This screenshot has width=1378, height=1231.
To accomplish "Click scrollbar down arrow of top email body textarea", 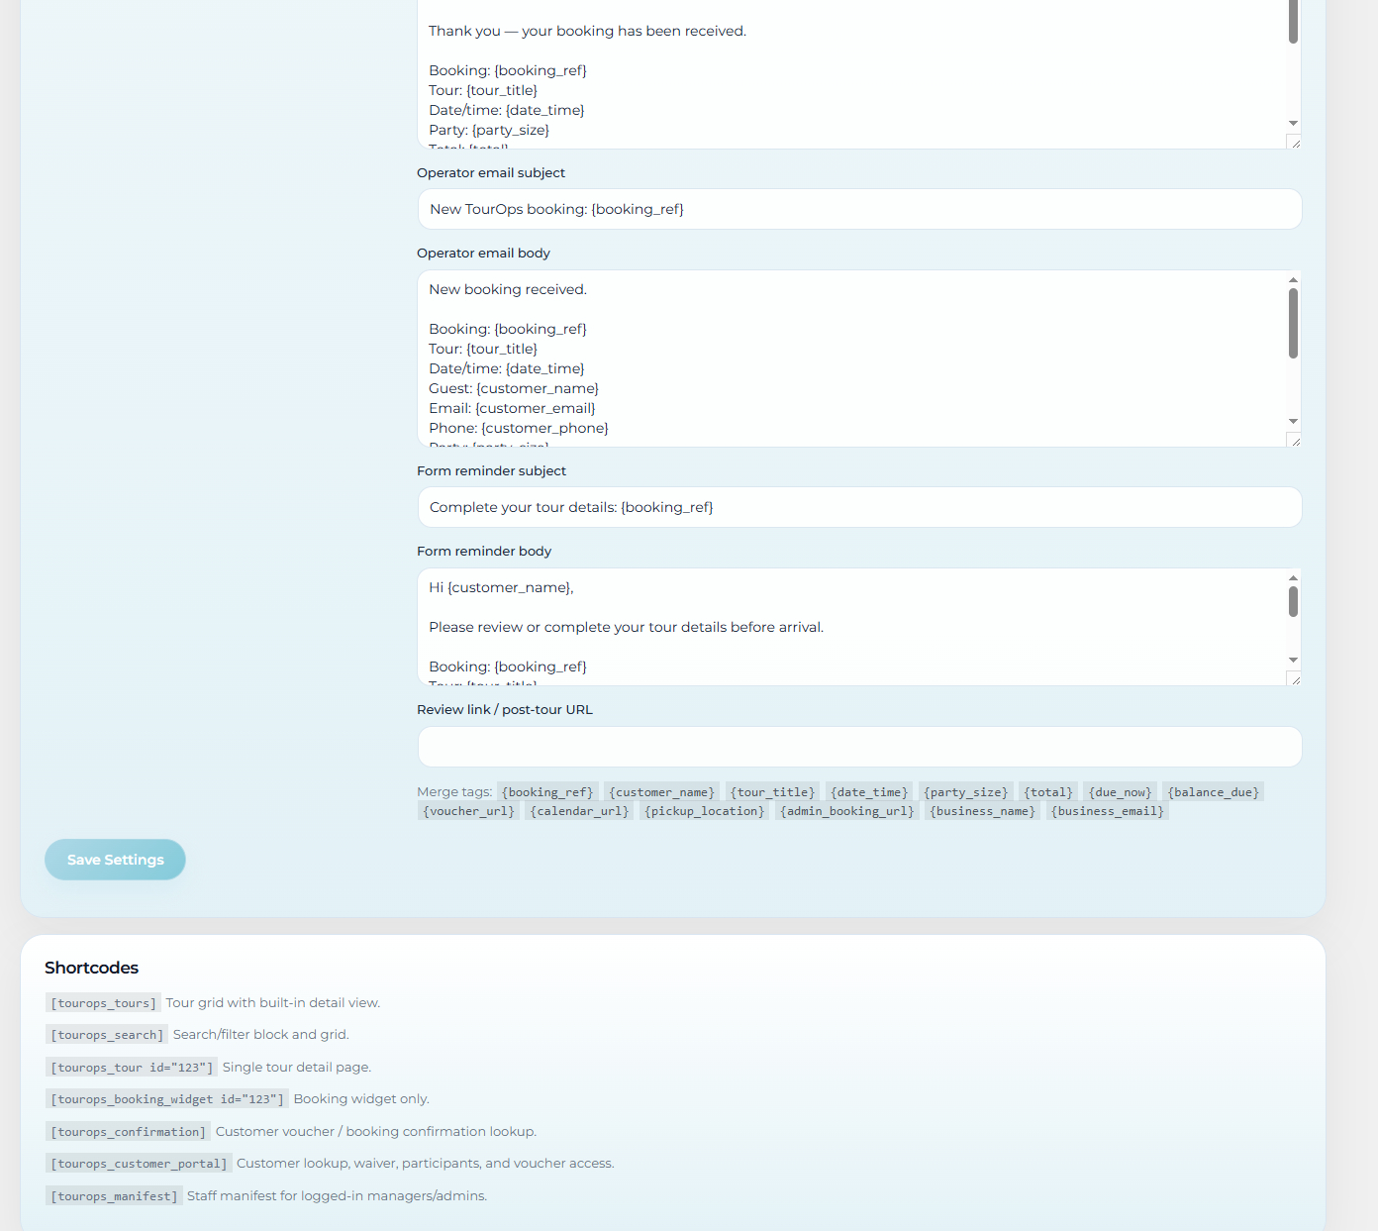I will (x=1293, y=124).
